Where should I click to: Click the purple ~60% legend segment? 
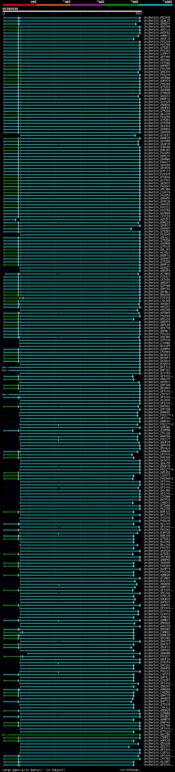click(88, 5)
